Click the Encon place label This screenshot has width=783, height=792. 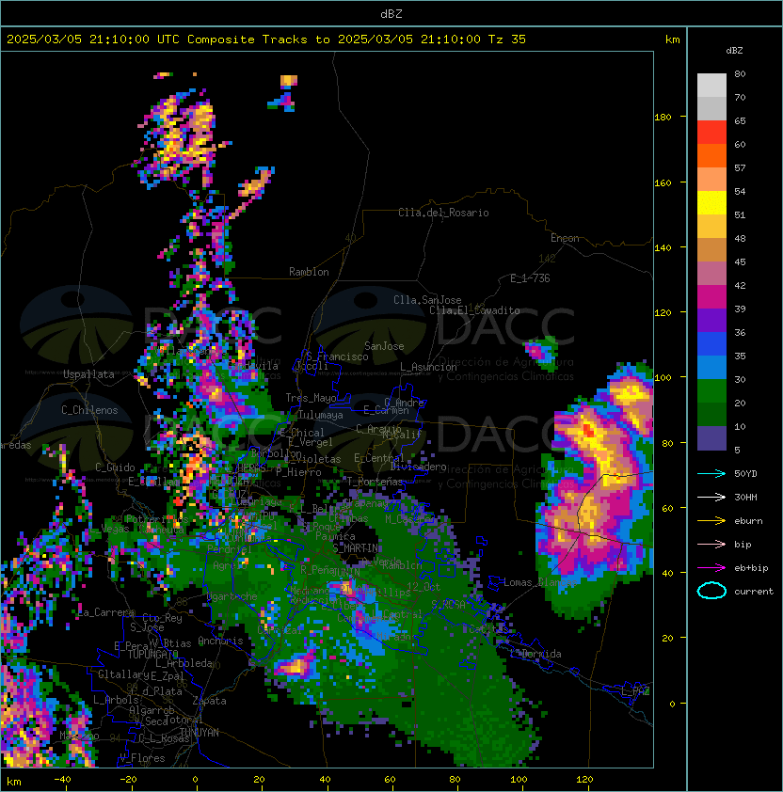click(x=565, y=238)
